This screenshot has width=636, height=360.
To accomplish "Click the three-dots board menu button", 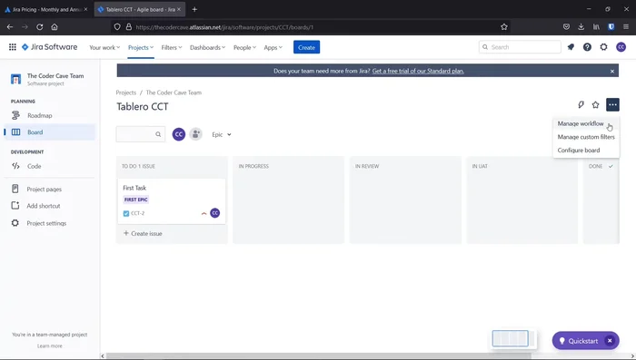I will [612, 105].
